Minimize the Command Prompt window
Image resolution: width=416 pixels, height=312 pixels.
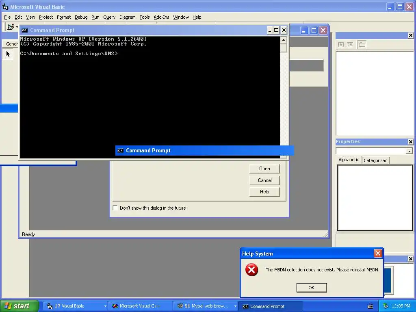pyautogui.click(x=270, y=30)
